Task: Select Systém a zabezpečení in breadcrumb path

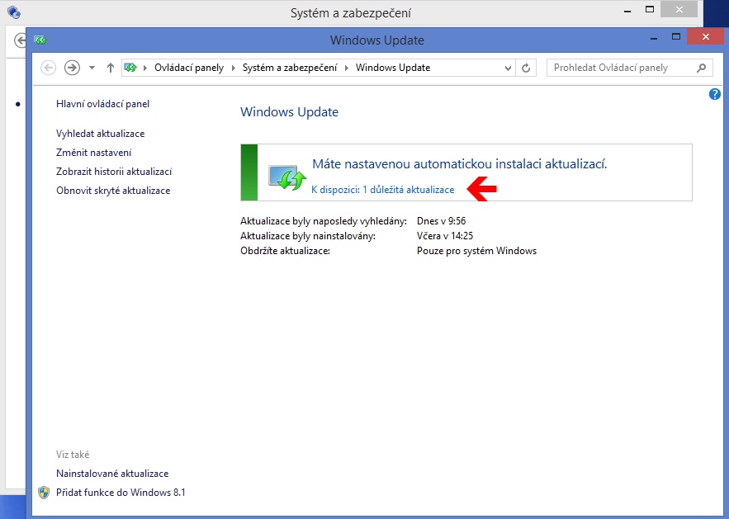Action: coord(290,68)
